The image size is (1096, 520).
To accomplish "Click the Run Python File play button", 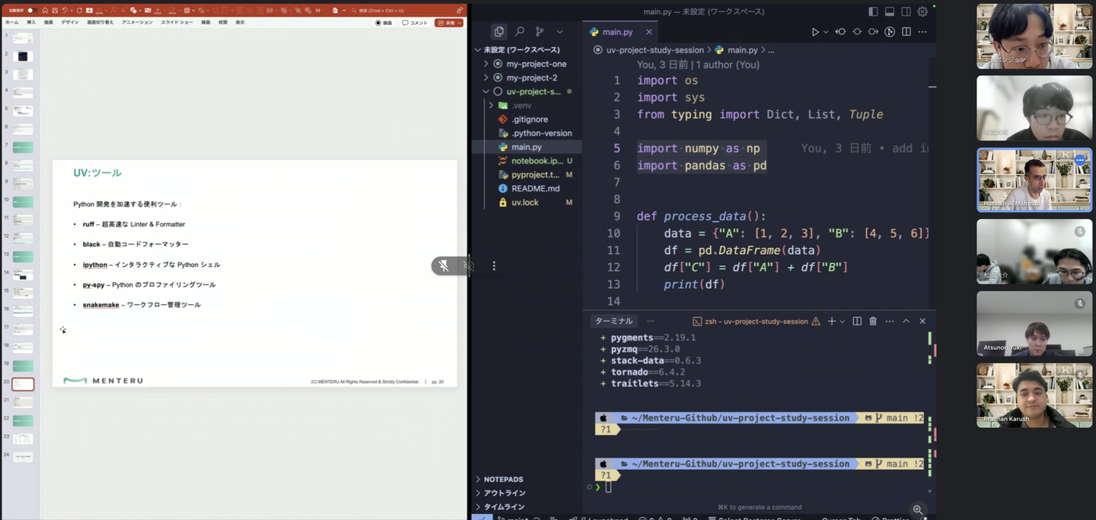I will pos(815,32).
